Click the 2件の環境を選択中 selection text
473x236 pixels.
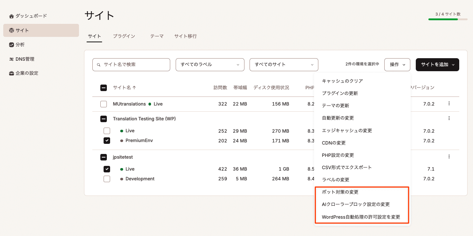pyautogui.click(x=362, y=64)
